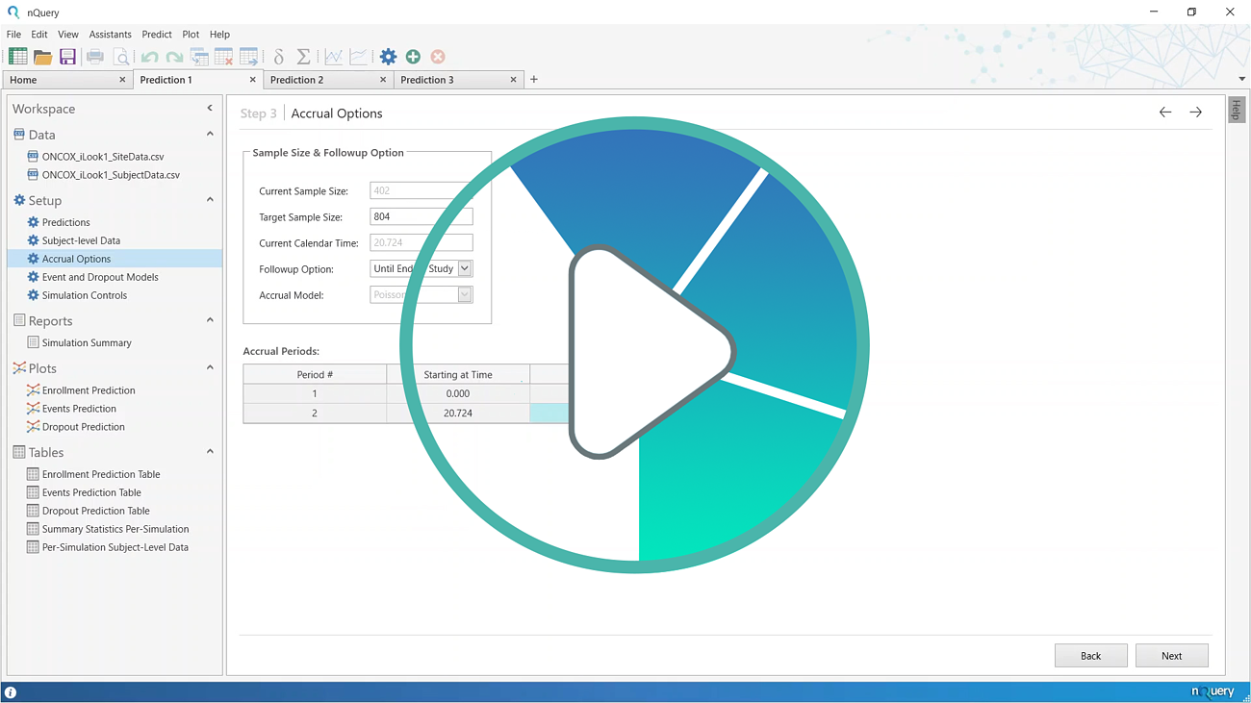
Task: Click the Next button
Action: tap(1171, 656)
